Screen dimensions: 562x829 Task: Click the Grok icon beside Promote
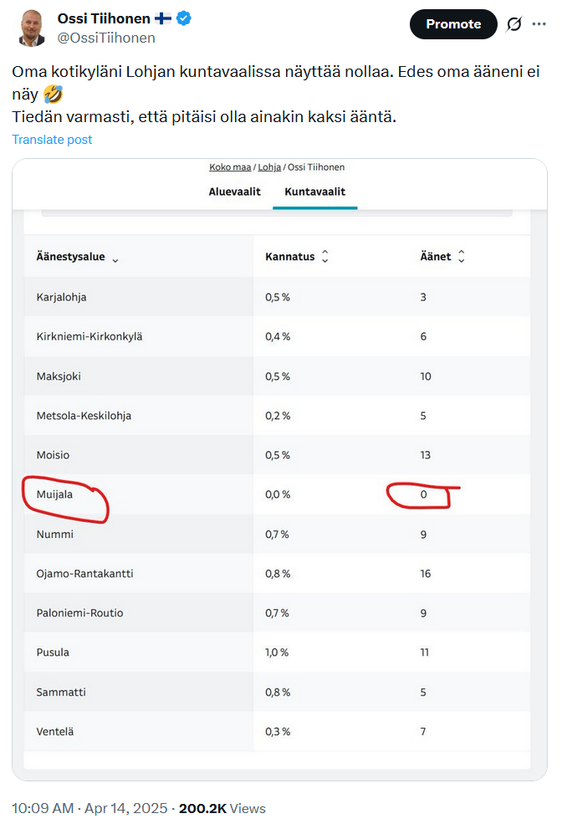pyautogui.click(x=514, y=24)
